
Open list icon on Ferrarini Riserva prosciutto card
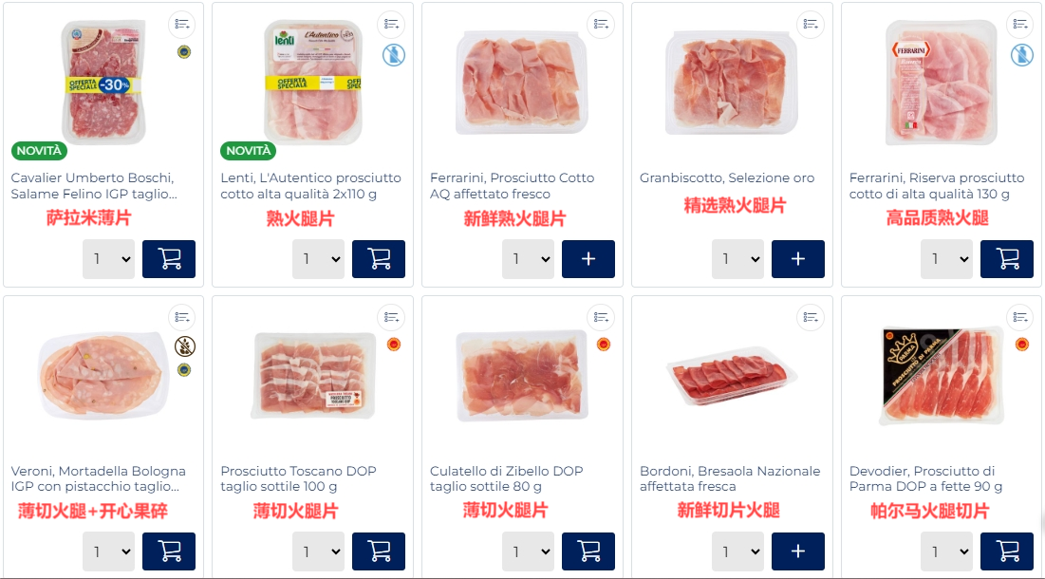pos(1020,25)
